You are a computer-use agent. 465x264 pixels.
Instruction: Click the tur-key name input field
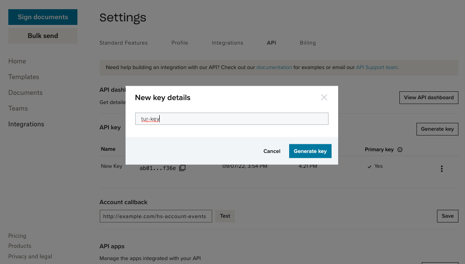(x=231, y=118)
